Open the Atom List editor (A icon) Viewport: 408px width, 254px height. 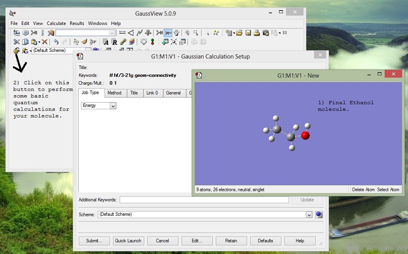(105, 42)
